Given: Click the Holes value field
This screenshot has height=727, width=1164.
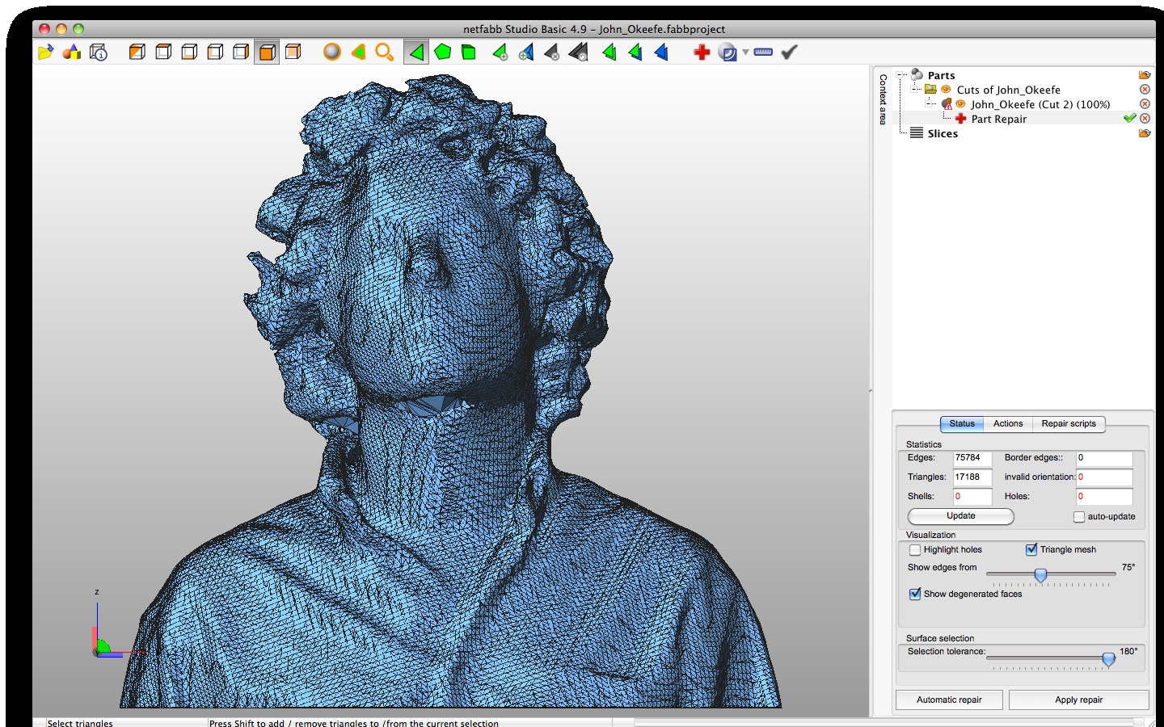Looking at the screenshot, I should point(1104,498).
